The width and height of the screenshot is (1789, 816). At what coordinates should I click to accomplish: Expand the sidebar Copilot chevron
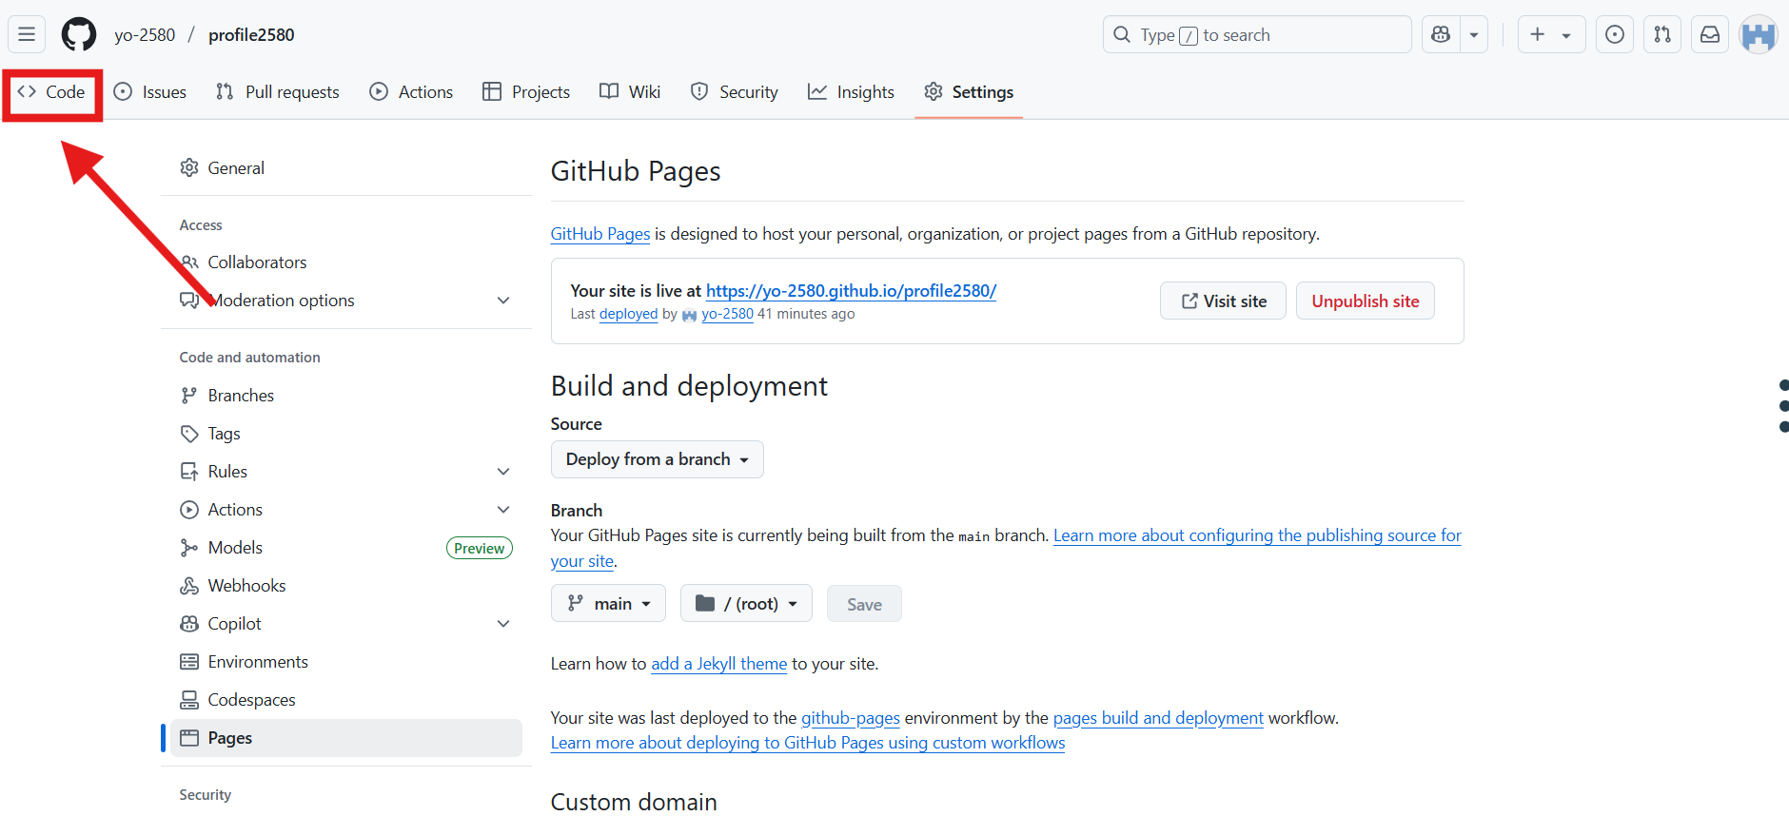click(x=503, y=623)
